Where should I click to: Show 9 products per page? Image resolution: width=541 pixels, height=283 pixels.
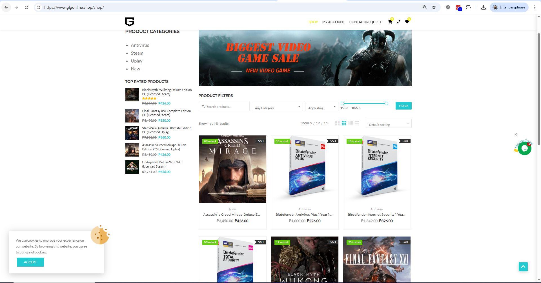[311, 123]
